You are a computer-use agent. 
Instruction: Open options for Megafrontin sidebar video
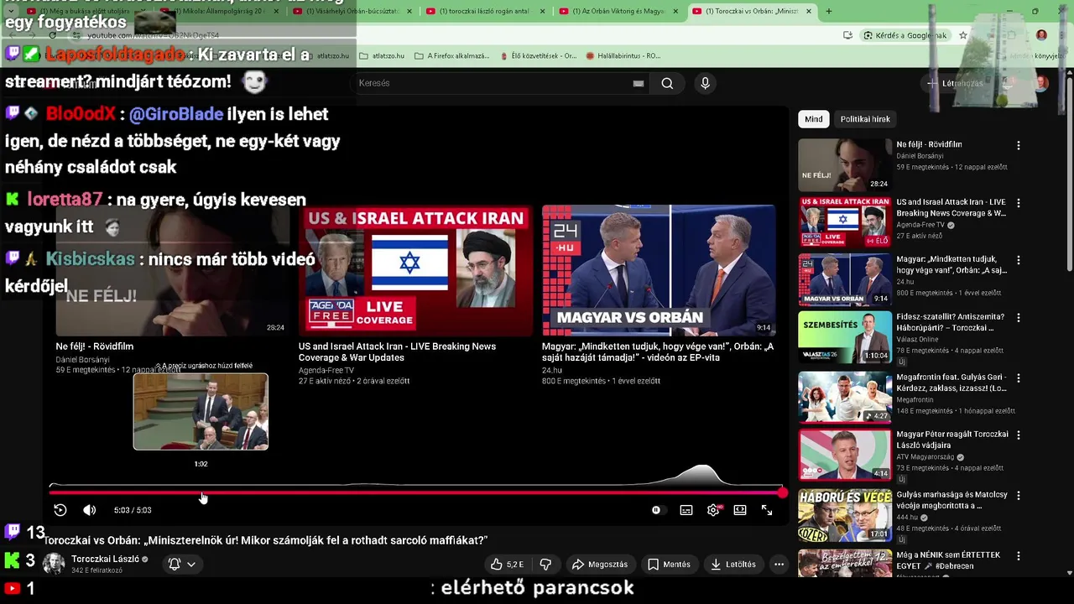coord(1019,378)
